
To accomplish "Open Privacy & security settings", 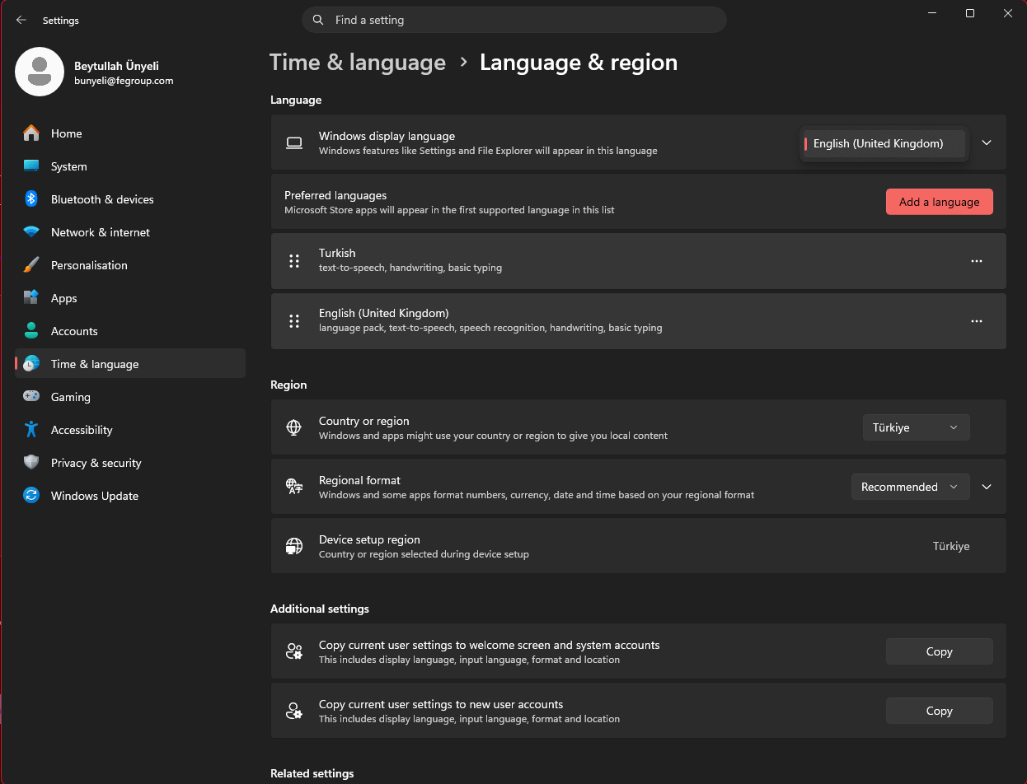I will [x=130, y=463].
